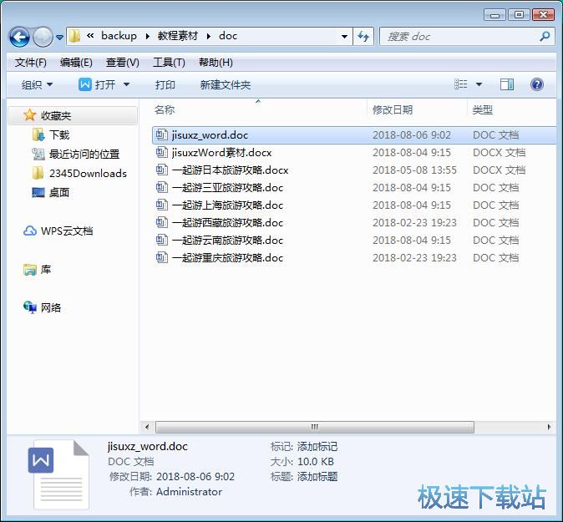Click the Forward navigation arrow button
Image resolution: width=563 pixels, height=522 pixels.
coord(43,37)
